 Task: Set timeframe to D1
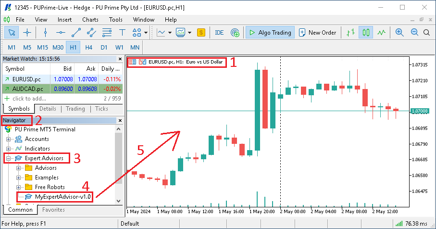pyautogui.click(x=104, y=47)
